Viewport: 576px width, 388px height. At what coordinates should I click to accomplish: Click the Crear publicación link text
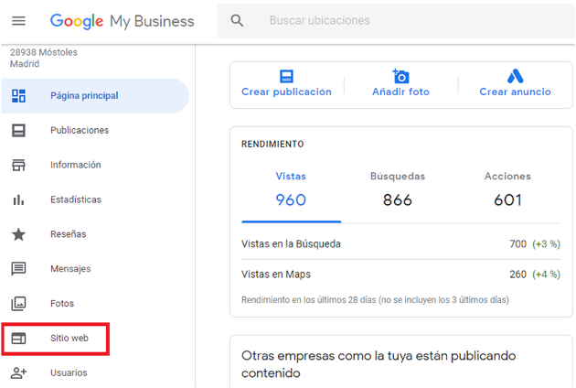tap(286, 92)
